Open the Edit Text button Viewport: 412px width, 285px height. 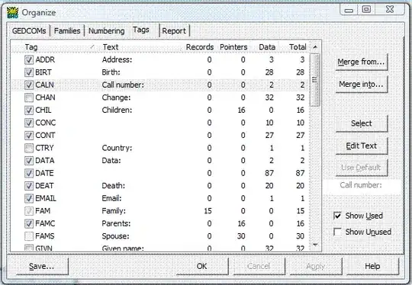362,146
